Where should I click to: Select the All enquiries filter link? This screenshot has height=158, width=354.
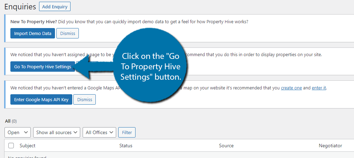point(8,121)
